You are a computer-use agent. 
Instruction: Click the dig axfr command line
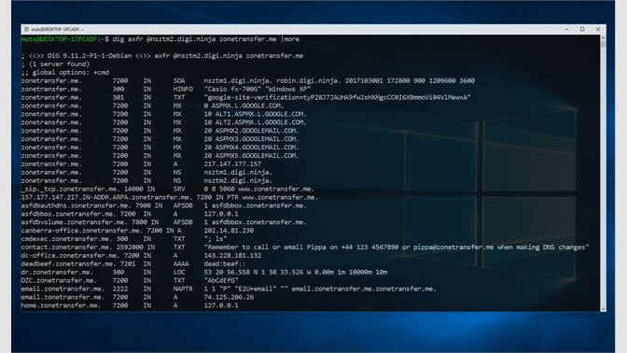[x=206, y=39]
